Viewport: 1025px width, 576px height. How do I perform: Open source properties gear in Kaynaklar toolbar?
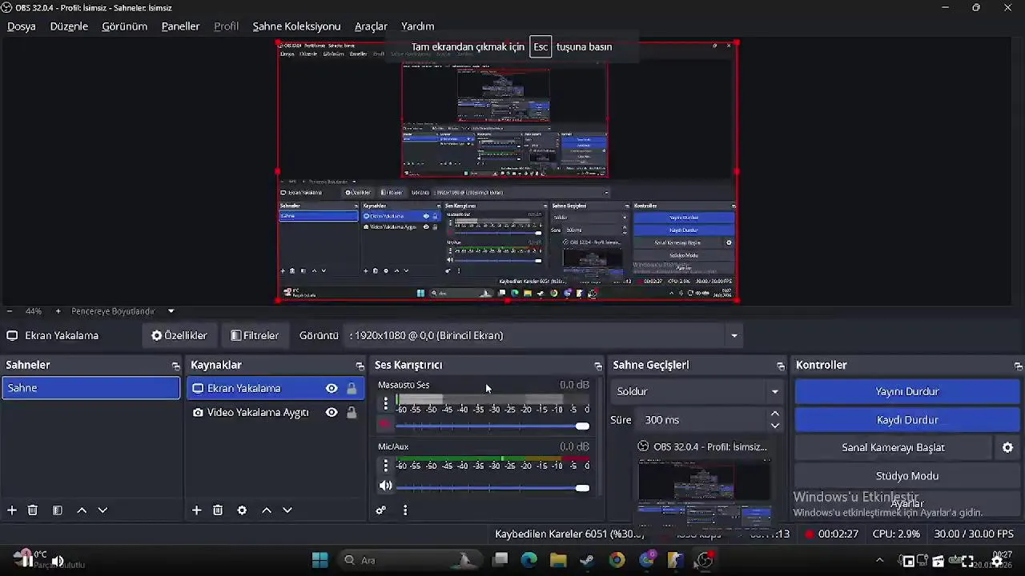click(x=242, y=510)
